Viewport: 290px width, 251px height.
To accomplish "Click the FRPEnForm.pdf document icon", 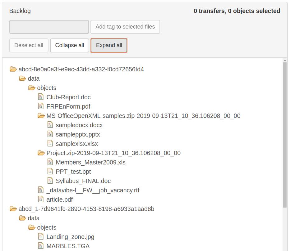I will pyautogui.click(x=41, y=106).
